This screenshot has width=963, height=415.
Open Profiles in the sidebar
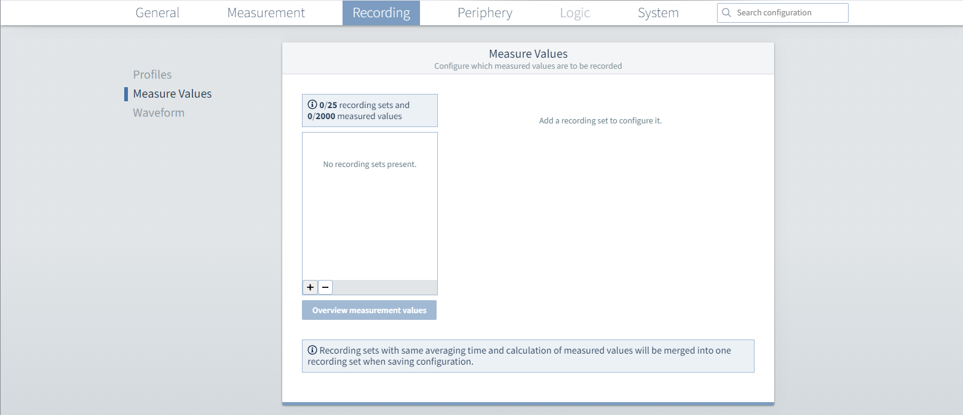click(x=153, y=74)
